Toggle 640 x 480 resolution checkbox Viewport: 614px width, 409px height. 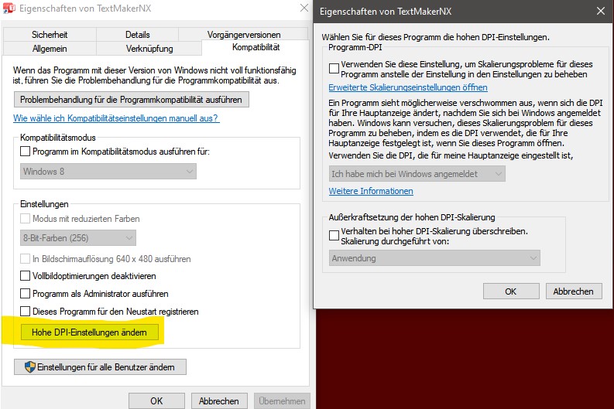click(25, 259)
